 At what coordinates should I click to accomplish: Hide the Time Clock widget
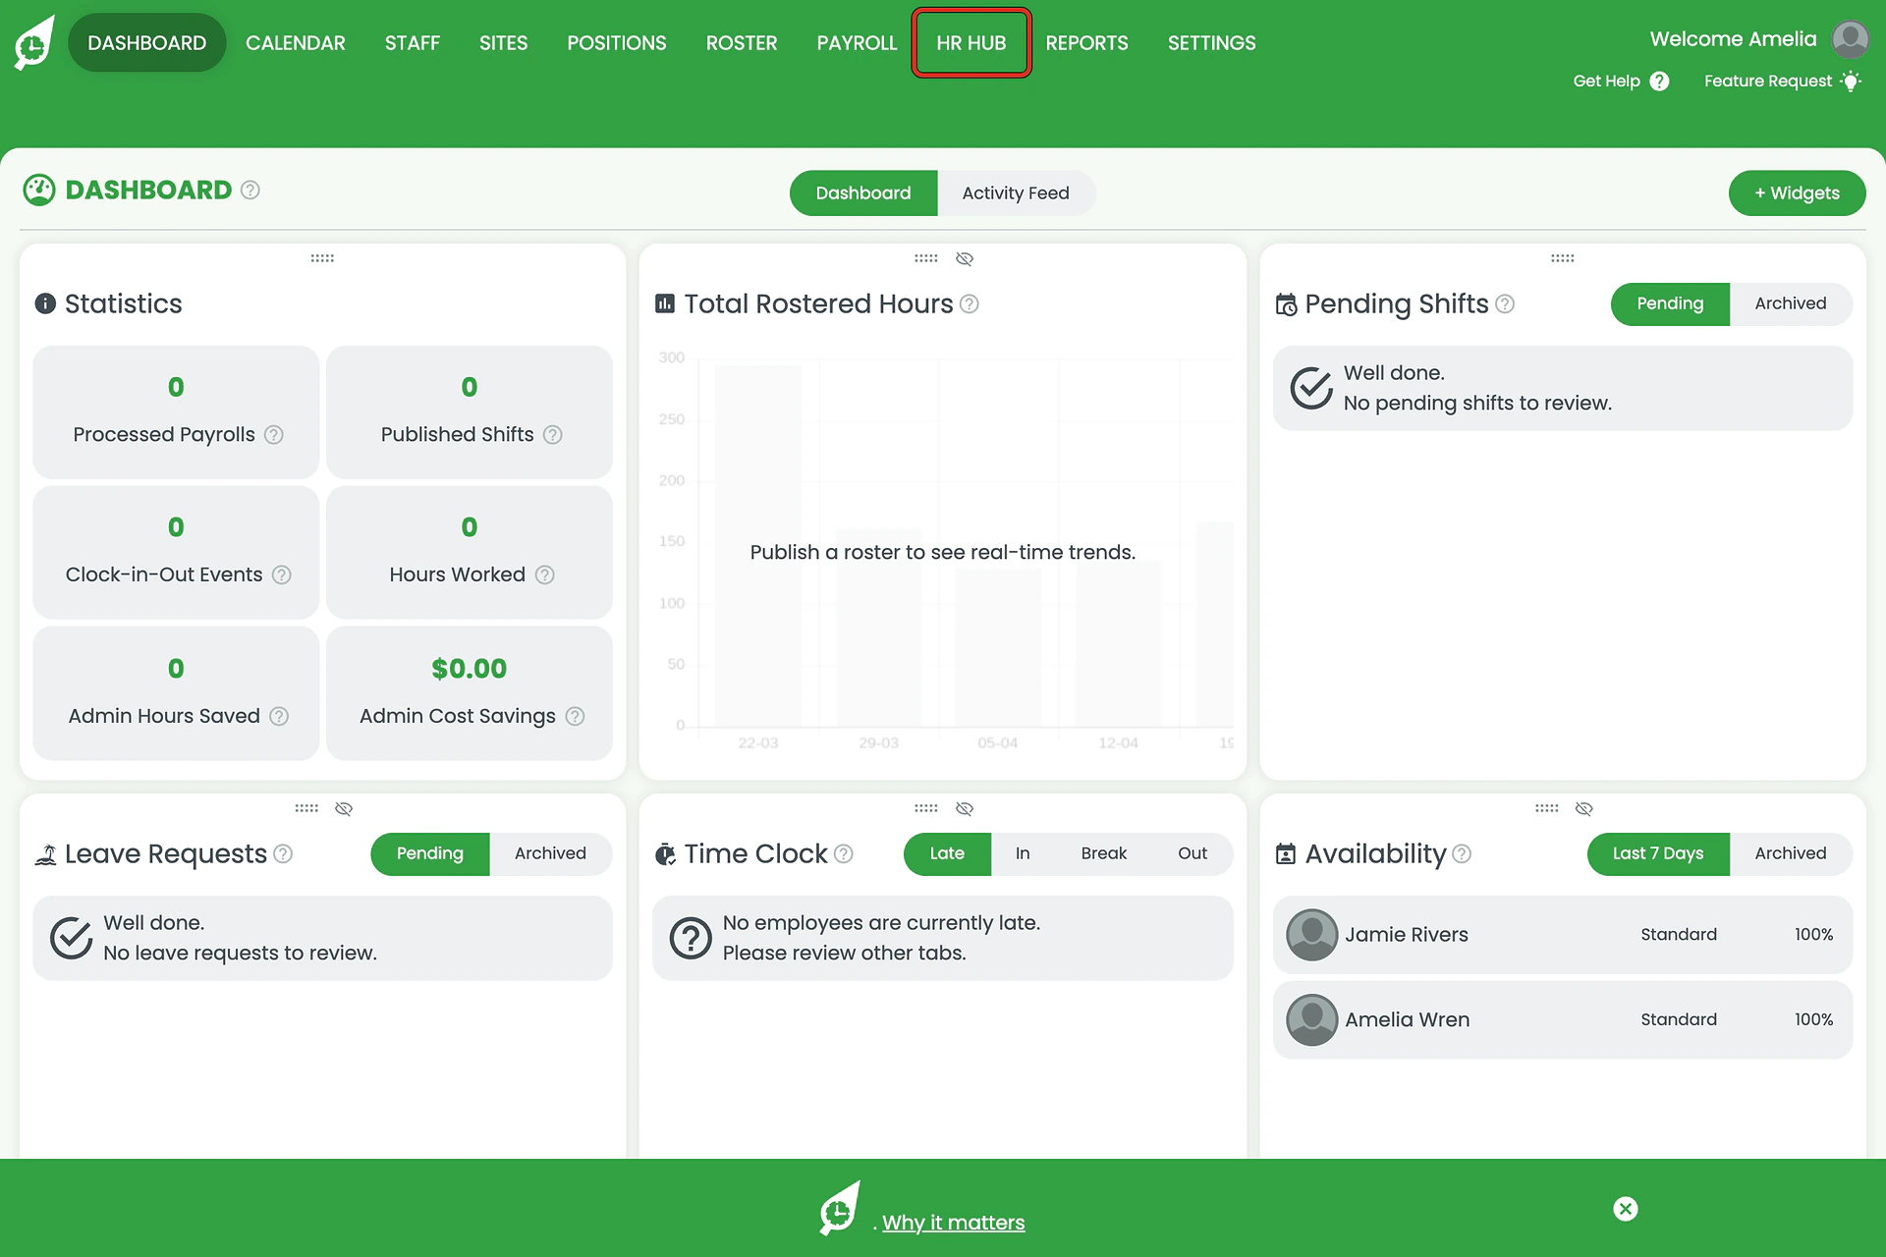[965, 808]
